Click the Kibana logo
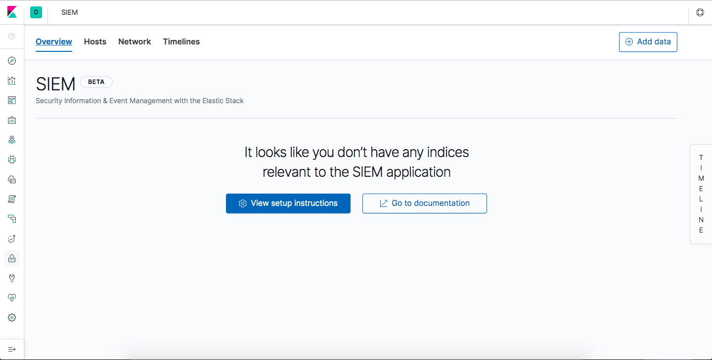This screenshot has width=712, height=360. coord(12,12)
